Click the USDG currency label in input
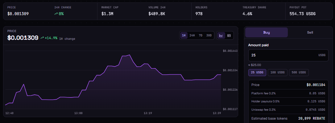 pos(322,55)
